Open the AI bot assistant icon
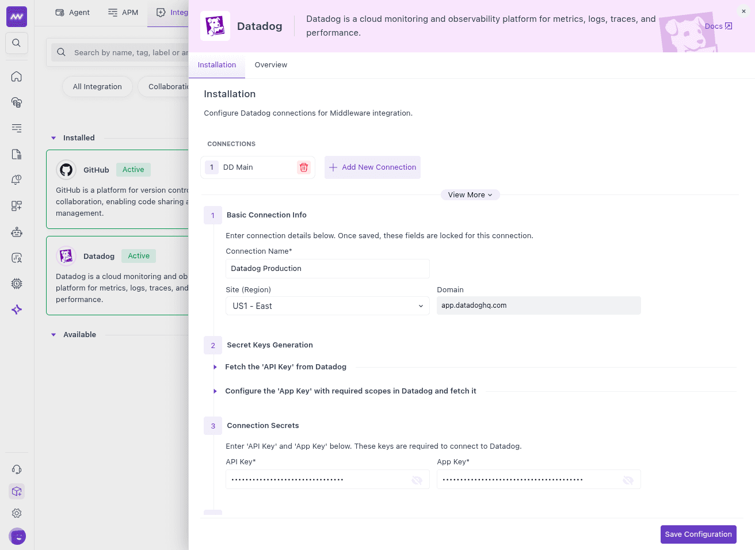The image size is (755, 550). [x=17, y=231]
